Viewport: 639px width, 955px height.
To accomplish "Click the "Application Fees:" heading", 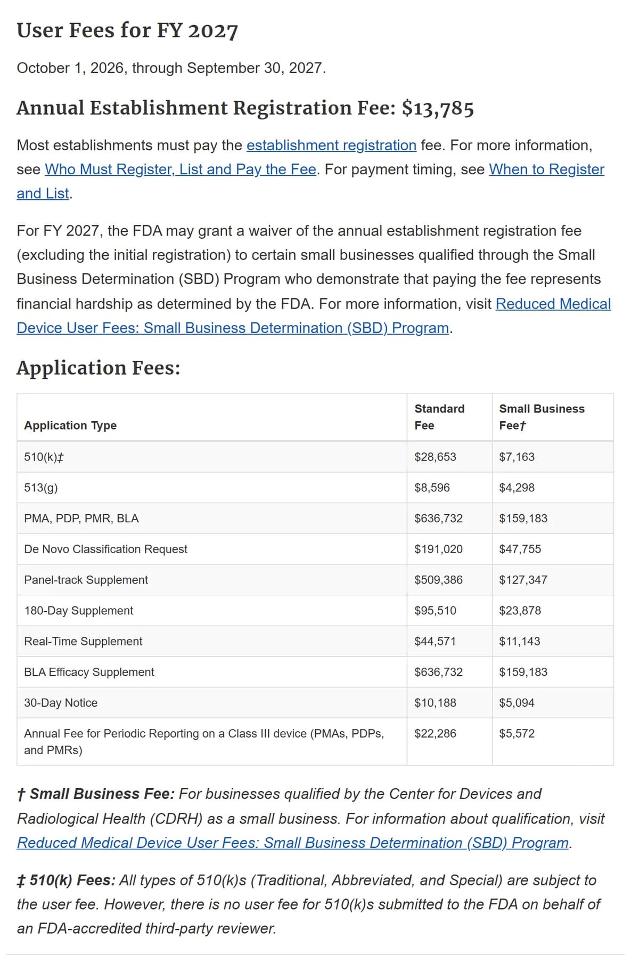I will pos(99,368).
